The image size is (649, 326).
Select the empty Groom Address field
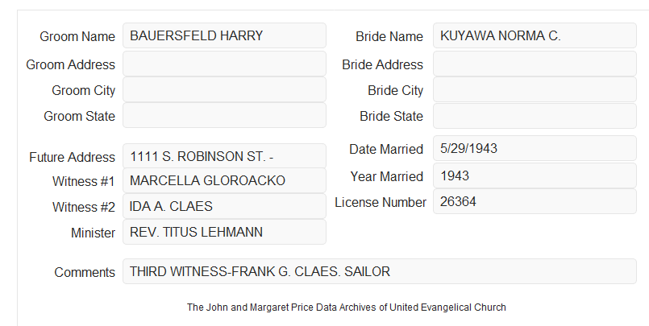coord(224,64)
